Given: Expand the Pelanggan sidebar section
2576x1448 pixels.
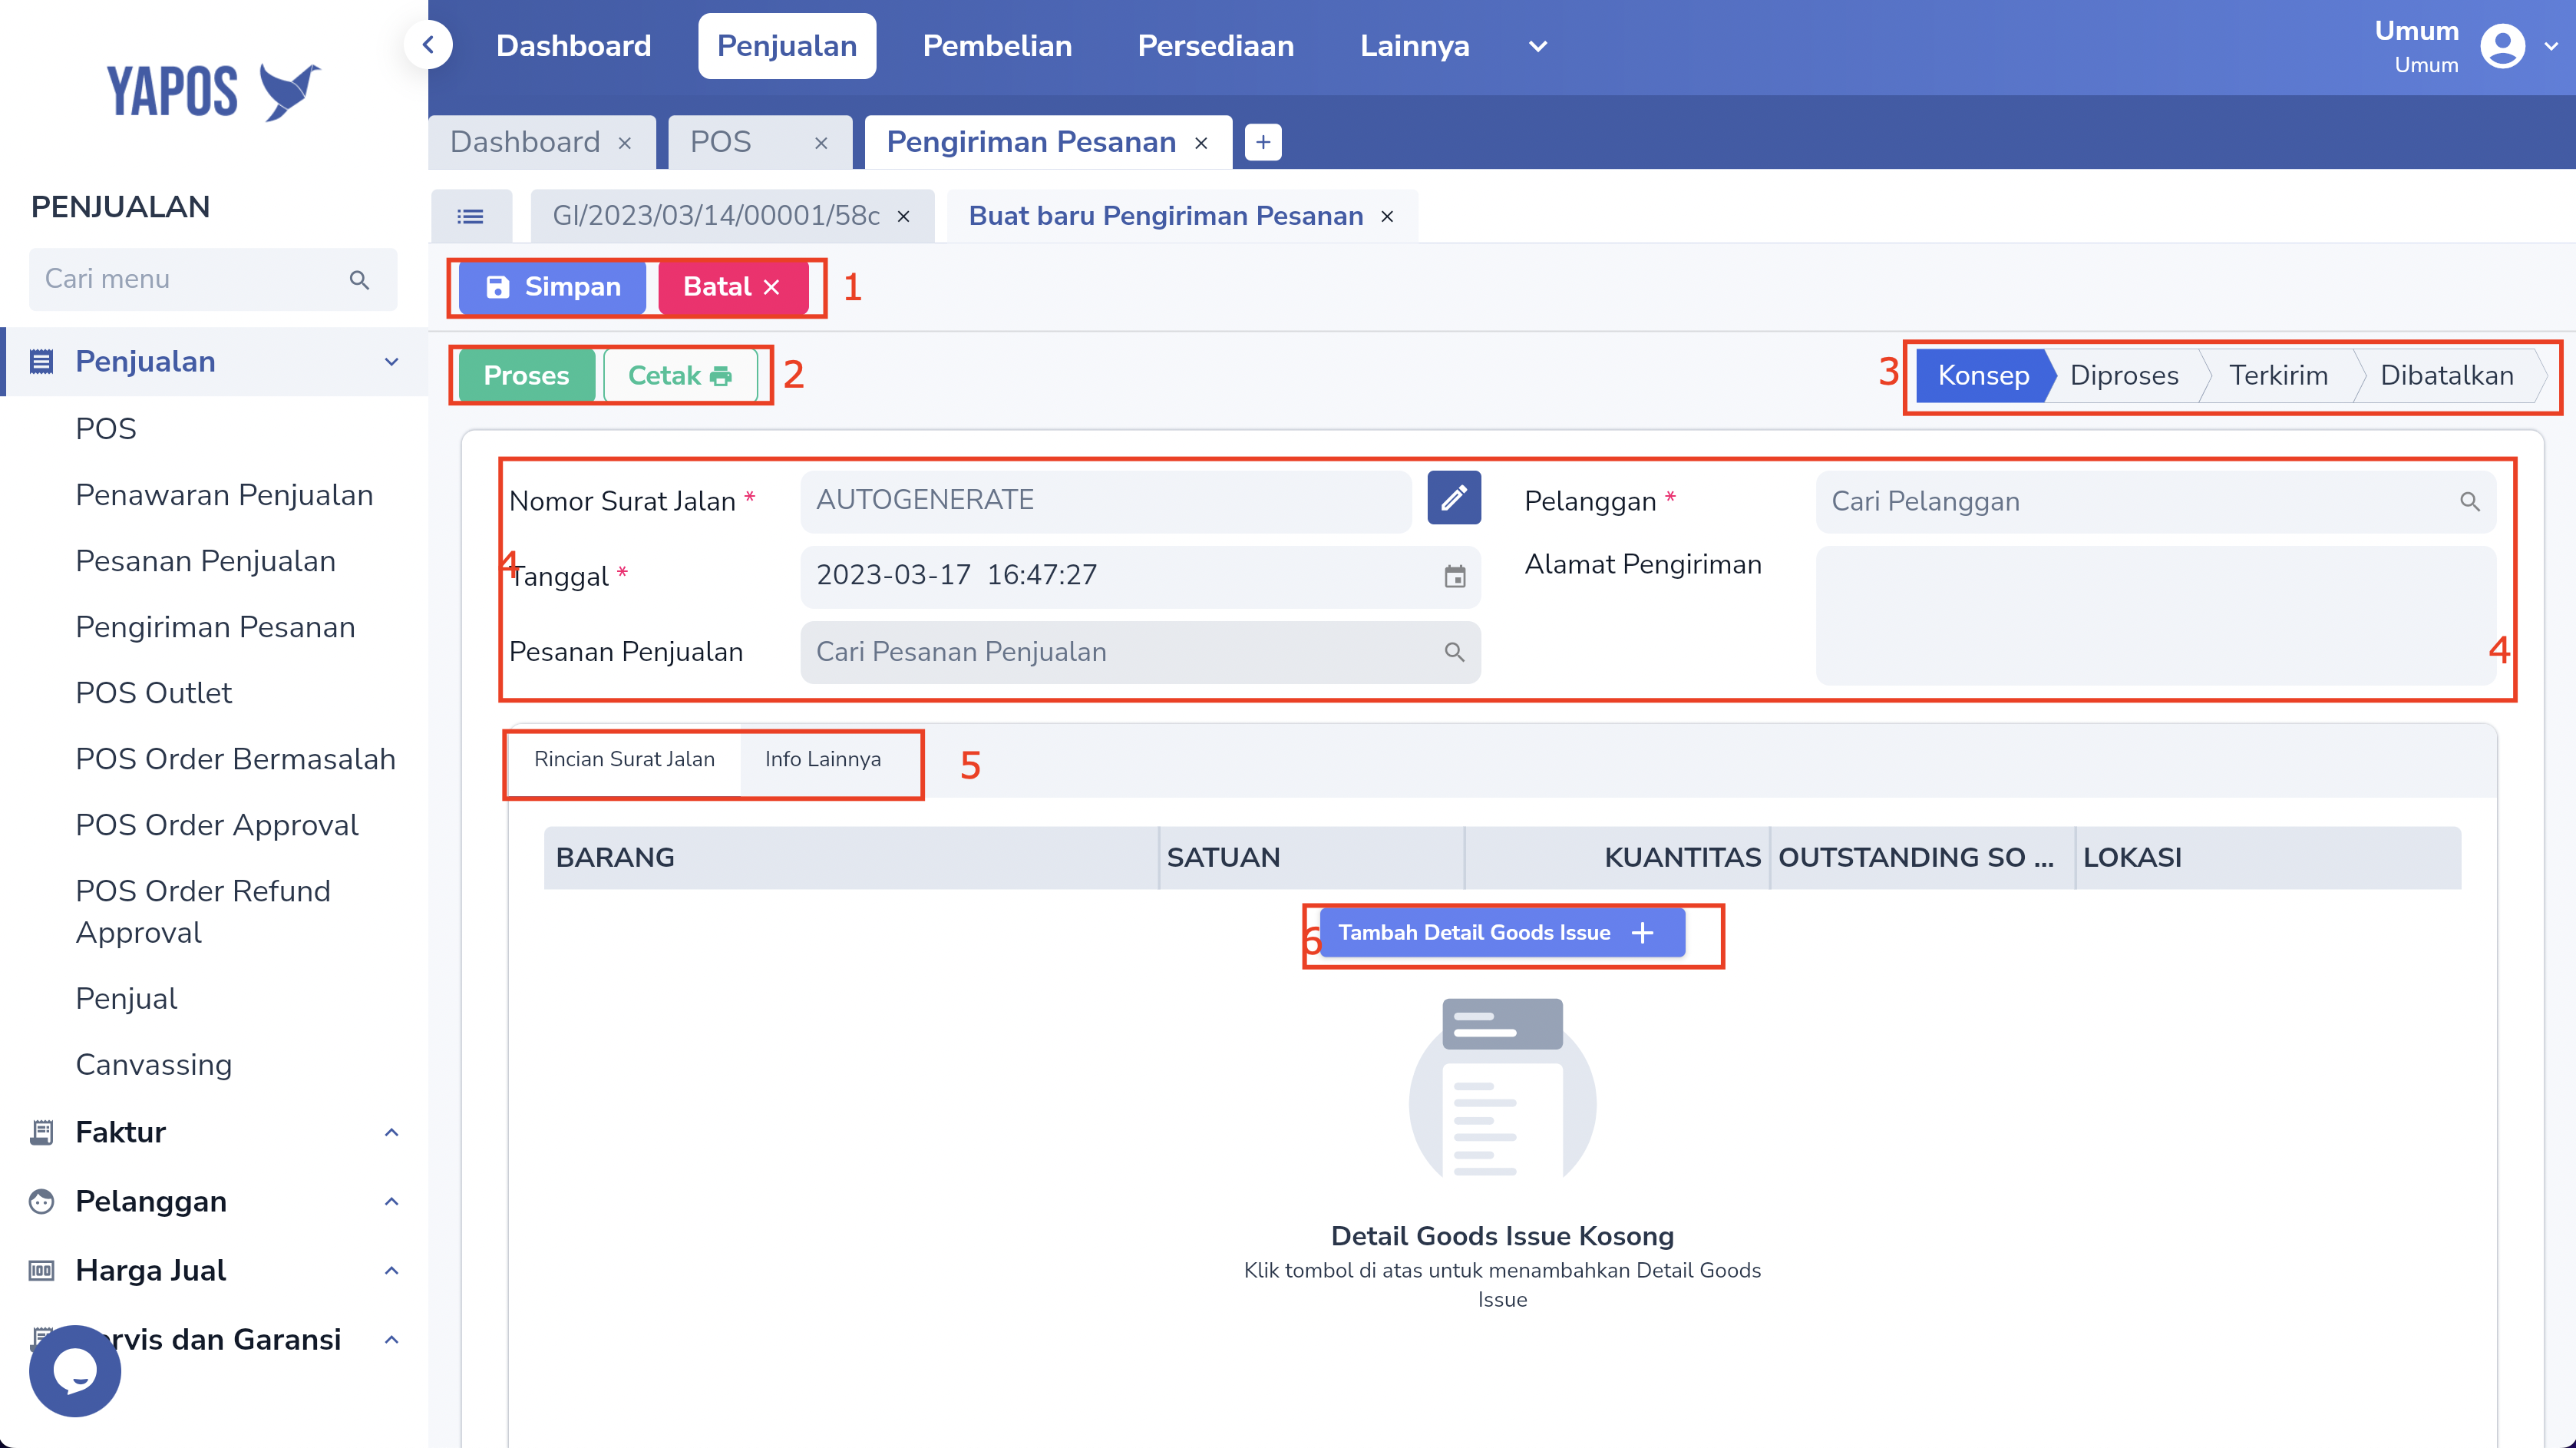Looking at the screenshot, I should coord(391,1201).
